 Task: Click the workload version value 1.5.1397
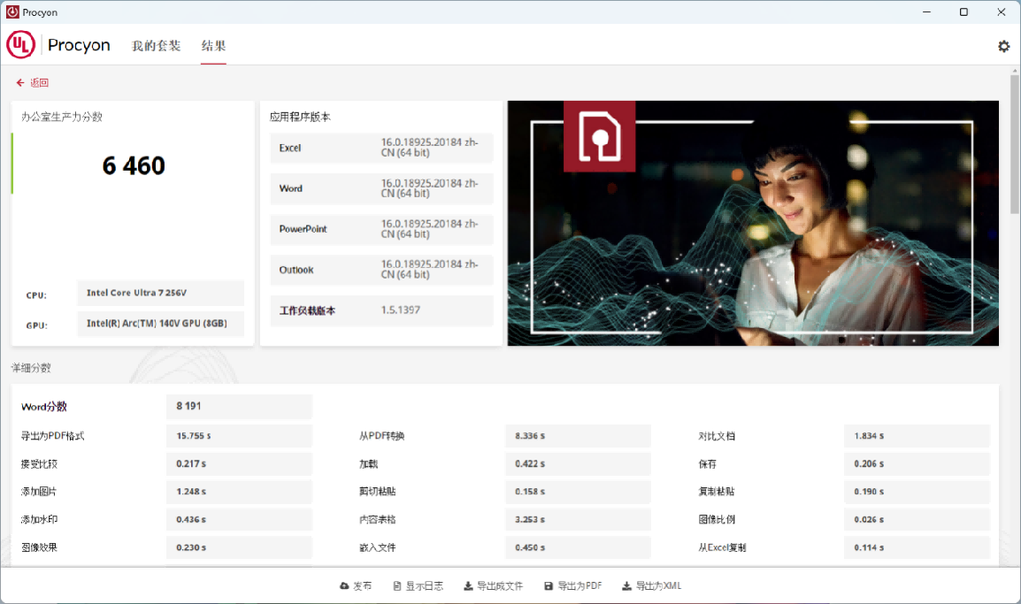point(401,310)
